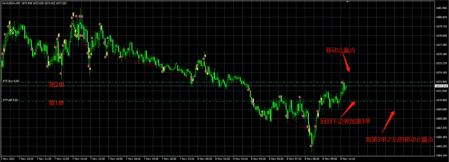
Task: Click the 7 Nov 2022 time axis label
Action: pyautogui.click(x=8, y=159)
